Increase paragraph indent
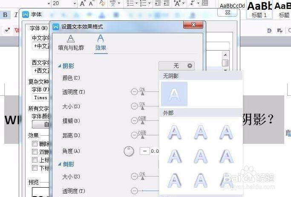Screen dimensions: 291x197 [167, 3]
